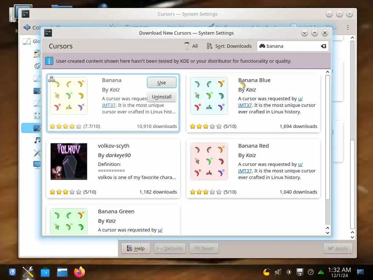This screenshot has height=280, width=373.
Task: Select the Banana Green title text
Action: tap(116, 211)
